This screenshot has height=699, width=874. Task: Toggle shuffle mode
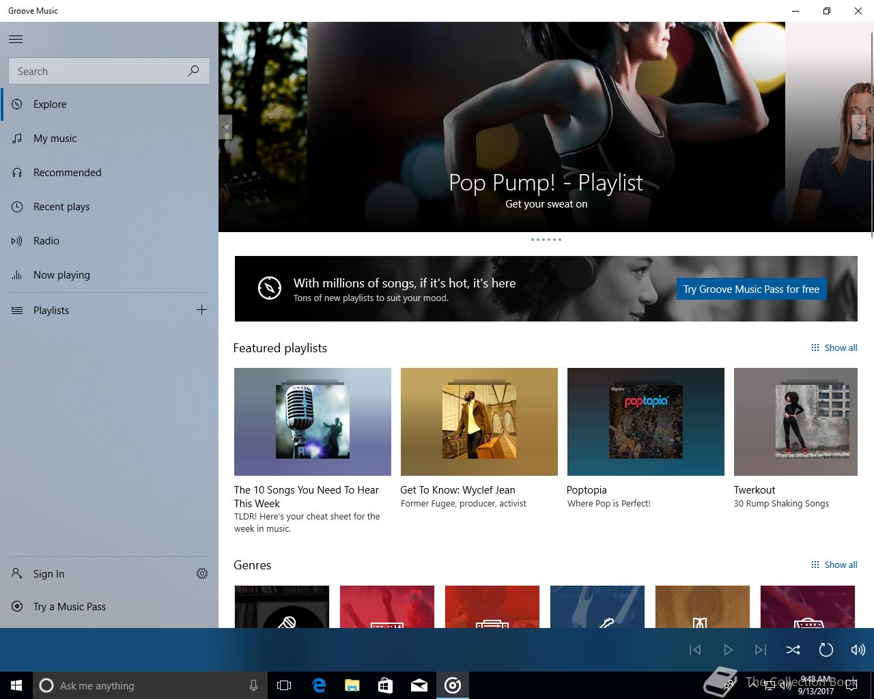(x=793, y=650)
